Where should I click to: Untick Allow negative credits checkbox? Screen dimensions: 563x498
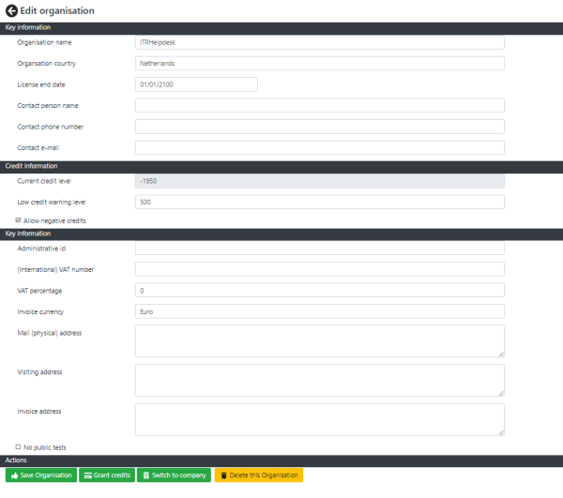click(x=18, y=220)
